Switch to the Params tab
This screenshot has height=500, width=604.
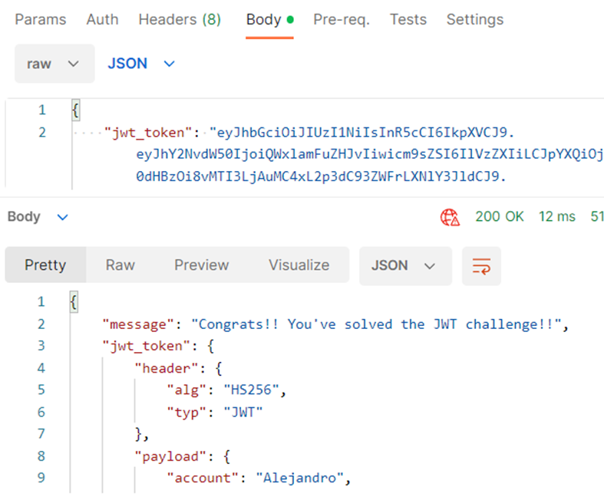coord(41,20)
